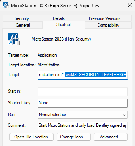Click the 'Target type:' label
Screen dimensions: 135x146
(x=18, y=55)
